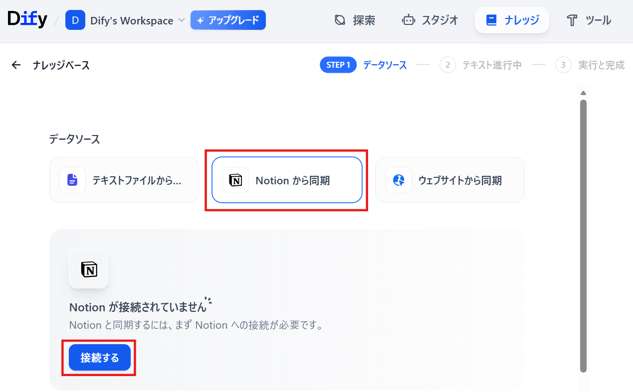Click the 接続する connect button
This screenshot has width=633, height=392.
tap(100, 358)
